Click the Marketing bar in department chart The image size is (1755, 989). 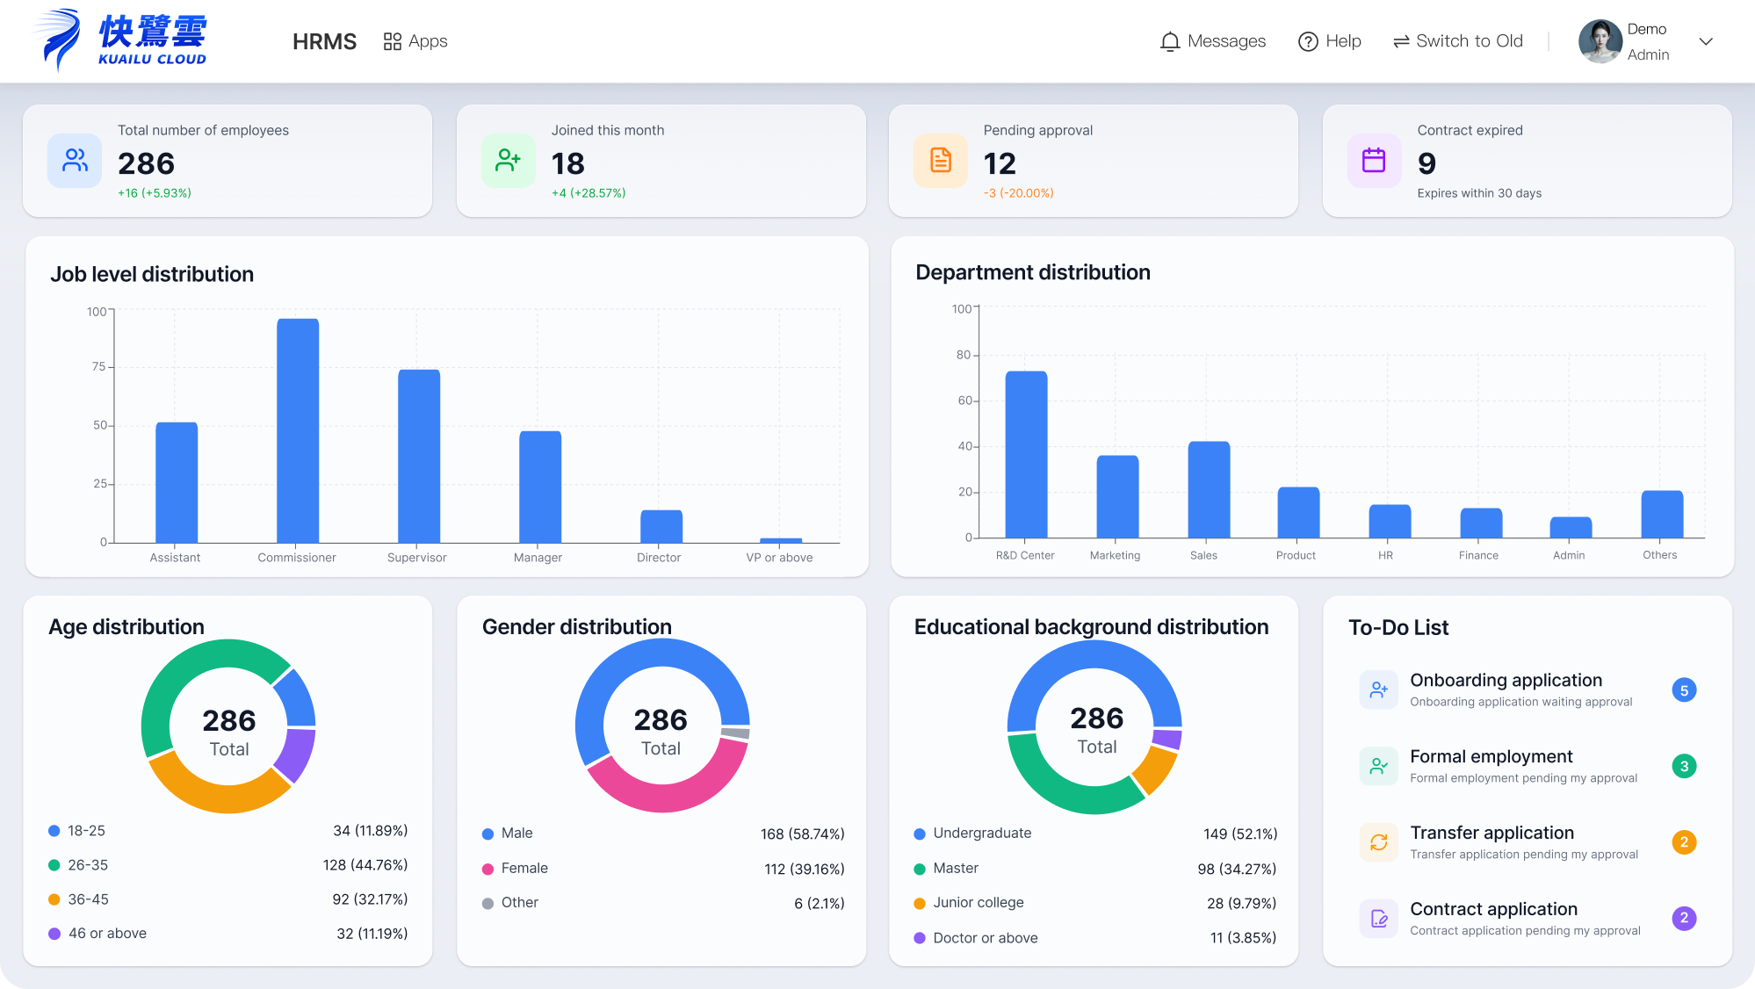coord(1117,496)
